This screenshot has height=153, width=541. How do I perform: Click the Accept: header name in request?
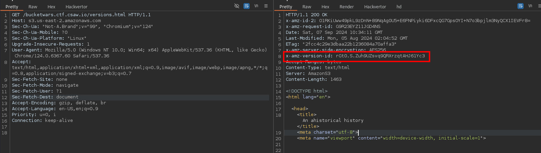coord(22,62)
